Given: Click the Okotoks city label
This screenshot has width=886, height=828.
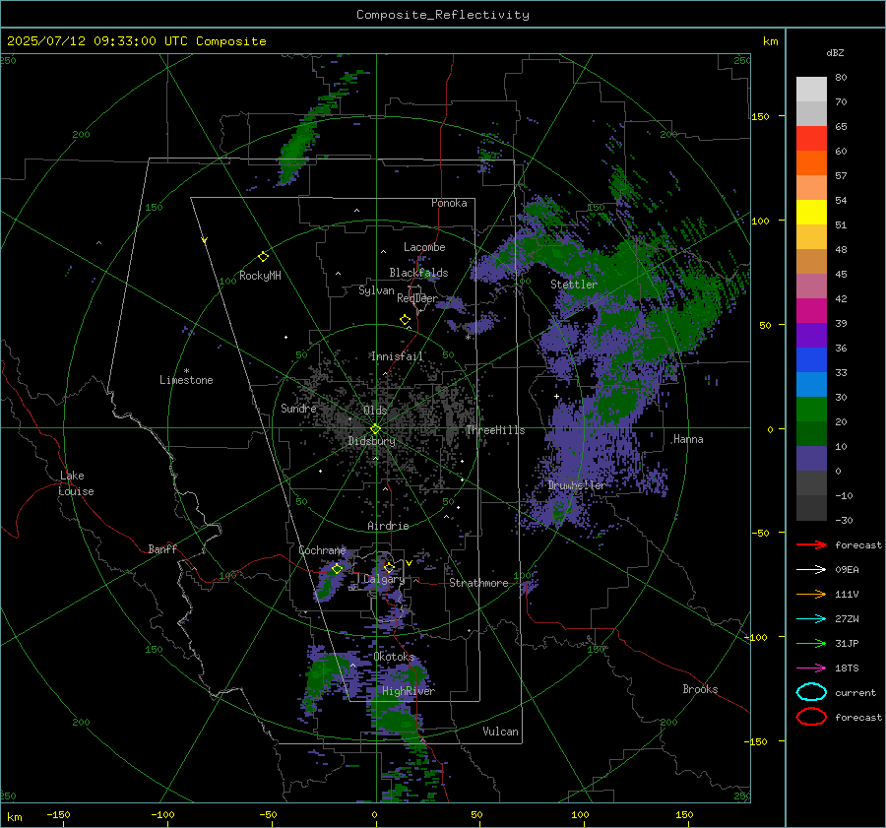Looking at the screenshot, I should [394, 657].
